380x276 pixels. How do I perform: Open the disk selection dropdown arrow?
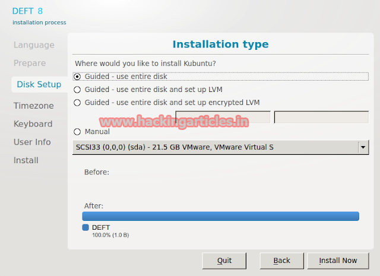tap(362, 147)
